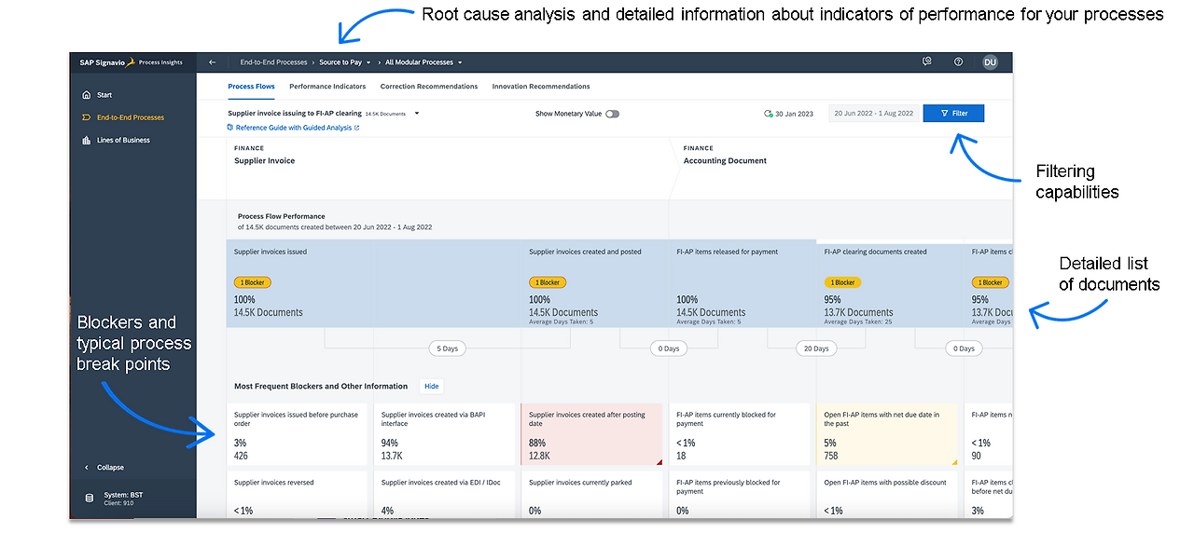Switch to the Performance Indicators tab

(327, 87)
